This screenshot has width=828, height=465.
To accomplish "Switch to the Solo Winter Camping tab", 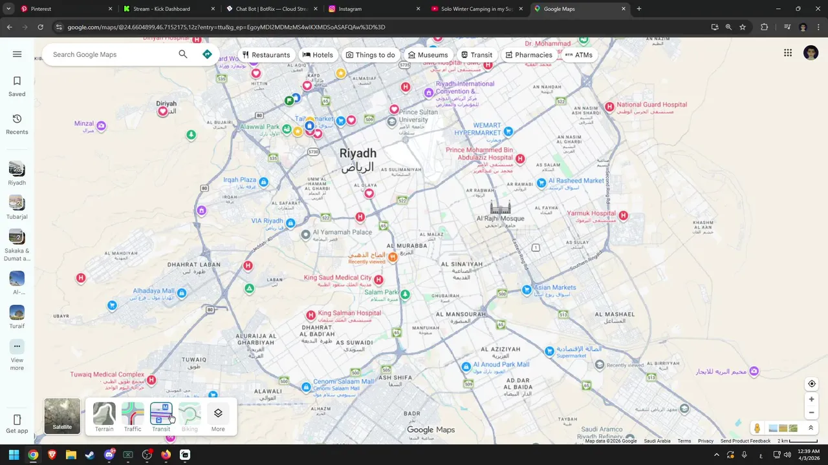I will [477, 9].
